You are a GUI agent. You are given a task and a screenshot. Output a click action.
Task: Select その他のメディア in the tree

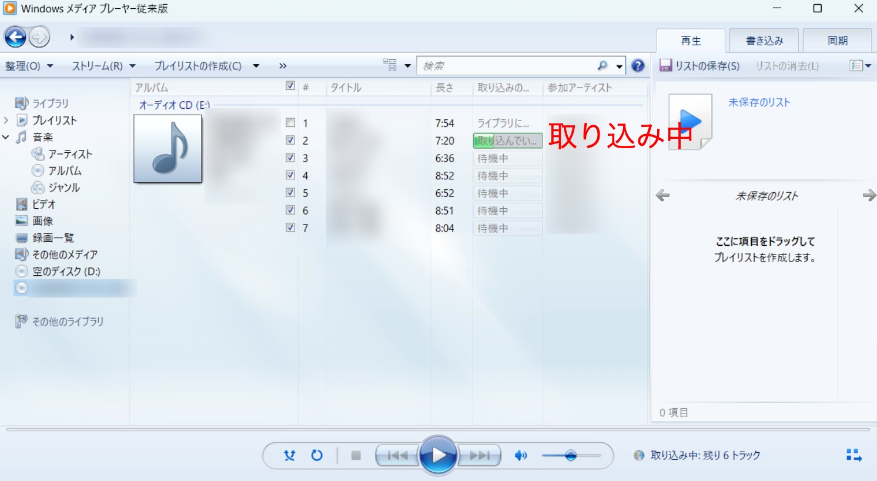point(65,255)
